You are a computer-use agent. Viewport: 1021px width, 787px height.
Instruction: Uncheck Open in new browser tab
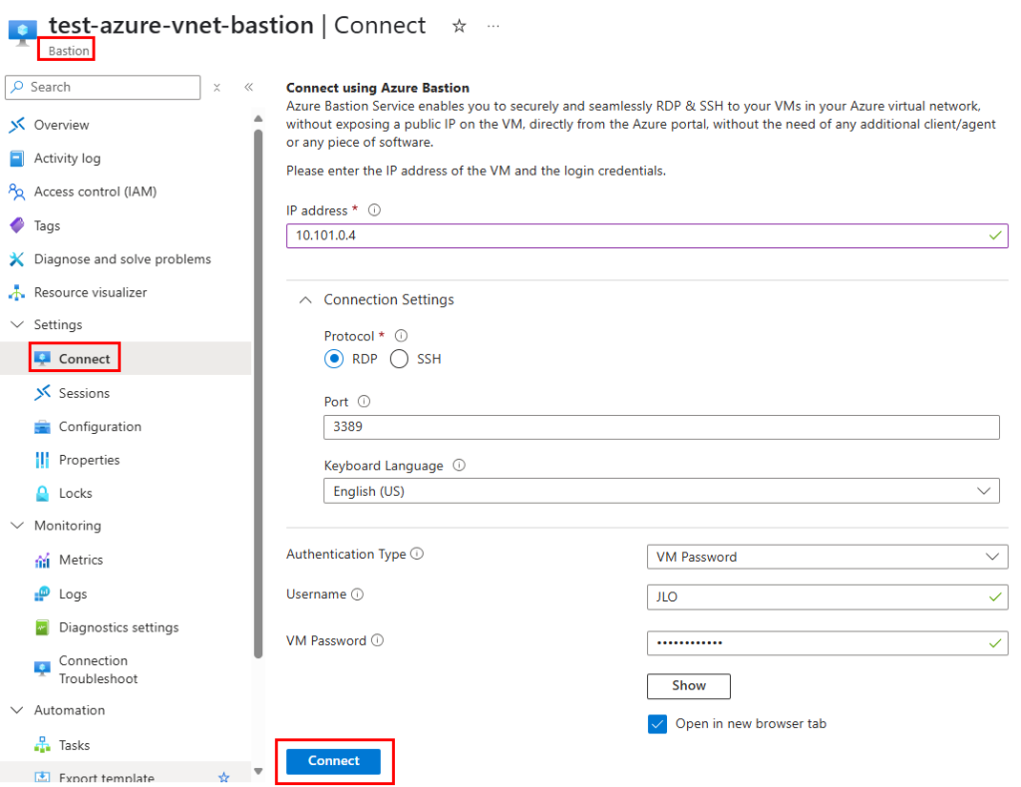point(658,724)
